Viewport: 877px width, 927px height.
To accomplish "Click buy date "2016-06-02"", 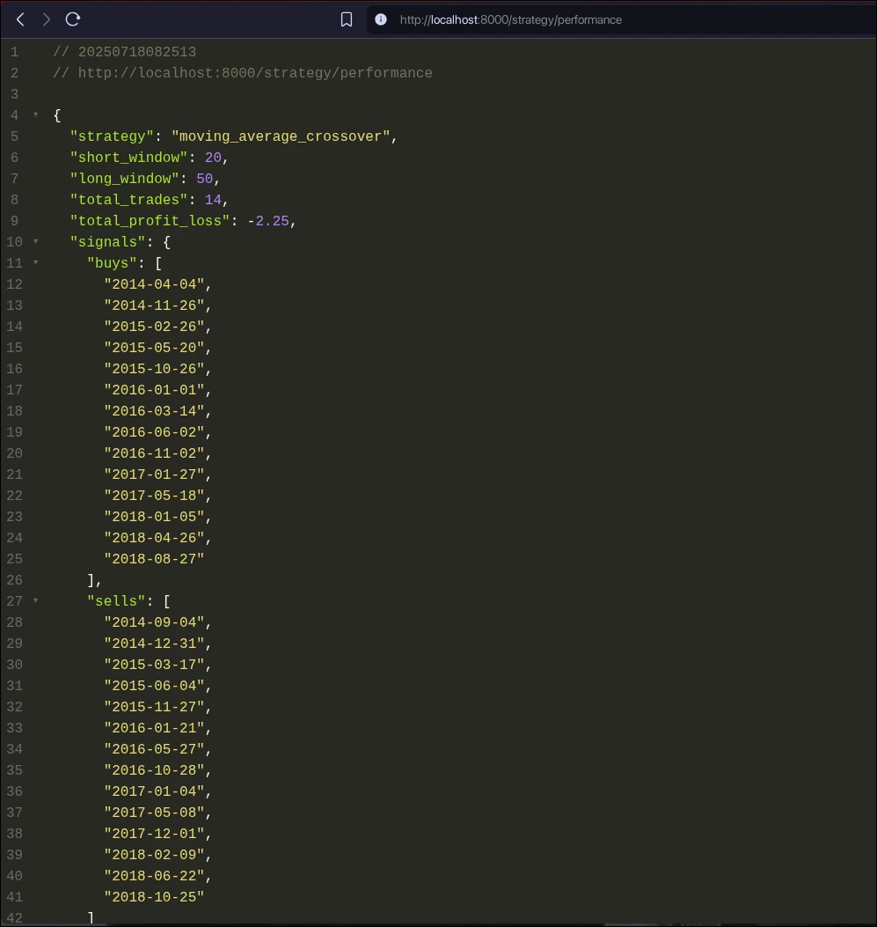I will (x=154, y=432).
